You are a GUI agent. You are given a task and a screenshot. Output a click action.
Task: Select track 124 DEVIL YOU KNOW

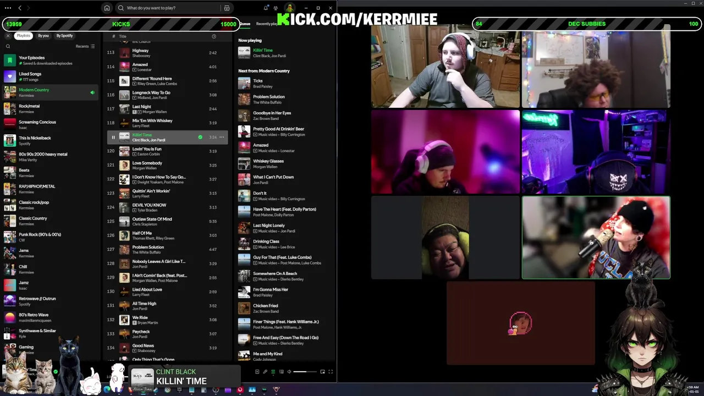tap(167, 207)
